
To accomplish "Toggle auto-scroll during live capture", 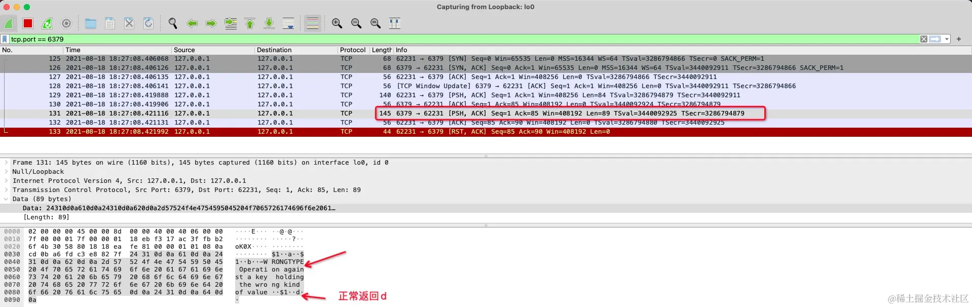I will pyautogui.click(x=288, y=23).
